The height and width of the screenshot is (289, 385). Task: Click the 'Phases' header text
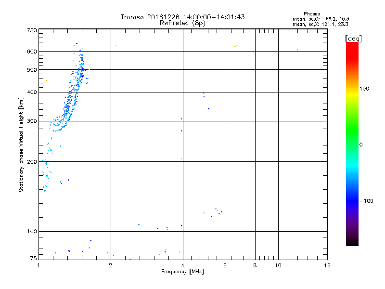(311, 14)
